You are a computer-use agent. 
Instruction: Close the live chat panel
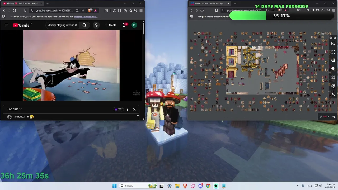[134, 109]
